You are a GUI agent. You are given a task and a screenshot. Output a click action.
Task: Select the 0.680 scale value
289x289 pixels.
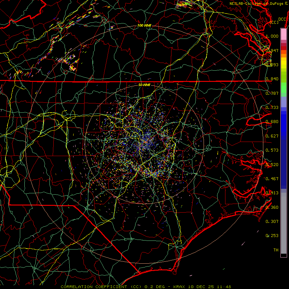pos(272,122)
